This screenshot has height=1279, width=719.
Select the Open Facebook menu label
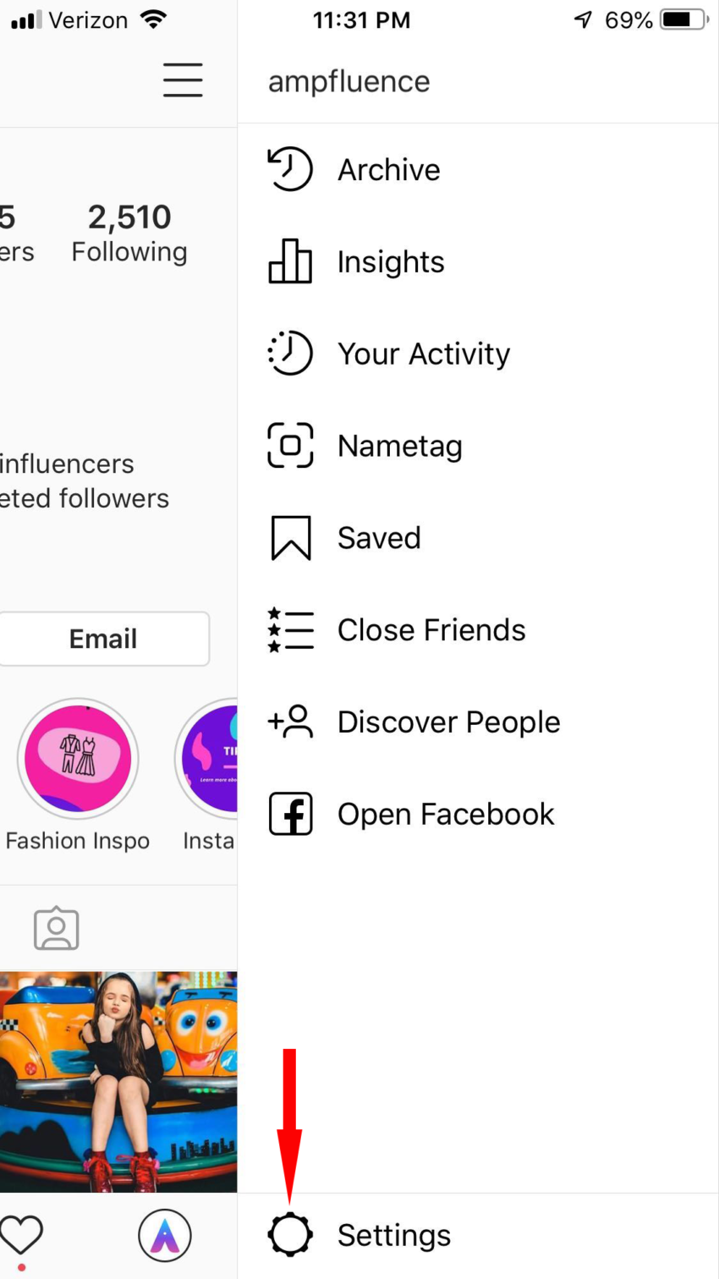pos(446,814)
